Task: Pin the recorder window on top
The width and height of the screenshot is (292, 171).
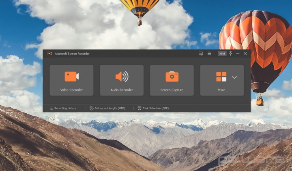Action: click(230, 54)
